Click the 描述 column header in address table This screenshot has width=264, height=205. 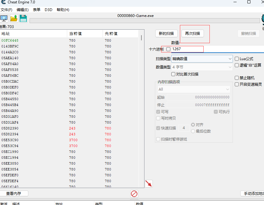pyautogui.click(x=33, y=203)
